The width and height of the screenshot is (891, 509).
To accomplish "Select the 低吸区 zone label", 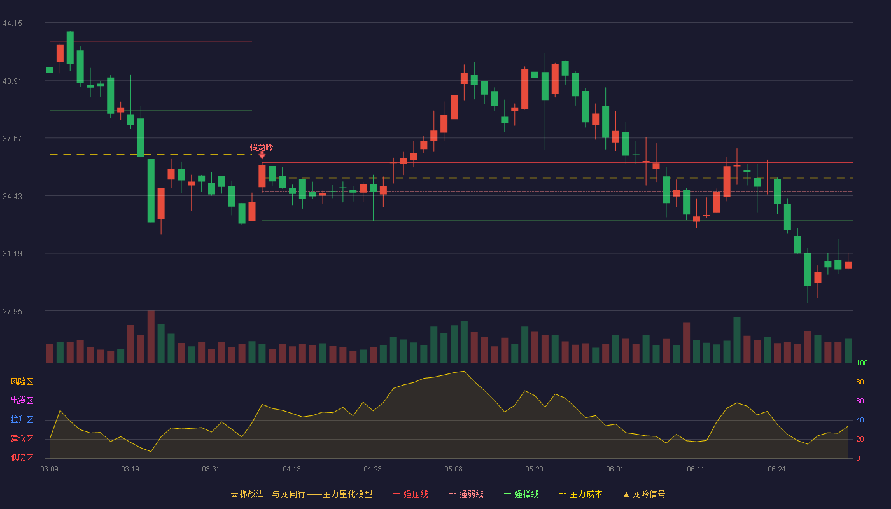I will point(22,457).
